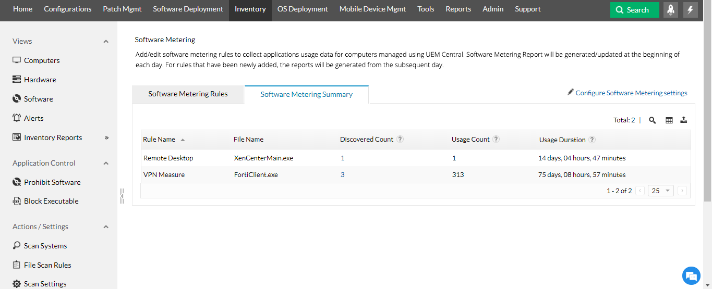
Task: Click the lightning bolt icon in header
Action: 691,10
